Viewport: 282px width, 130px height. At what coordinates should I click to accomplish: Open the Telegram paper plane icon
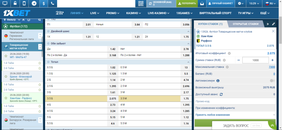click(x=34, y=3)
